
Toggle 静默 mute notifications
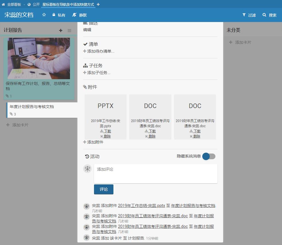click(79, 15)
